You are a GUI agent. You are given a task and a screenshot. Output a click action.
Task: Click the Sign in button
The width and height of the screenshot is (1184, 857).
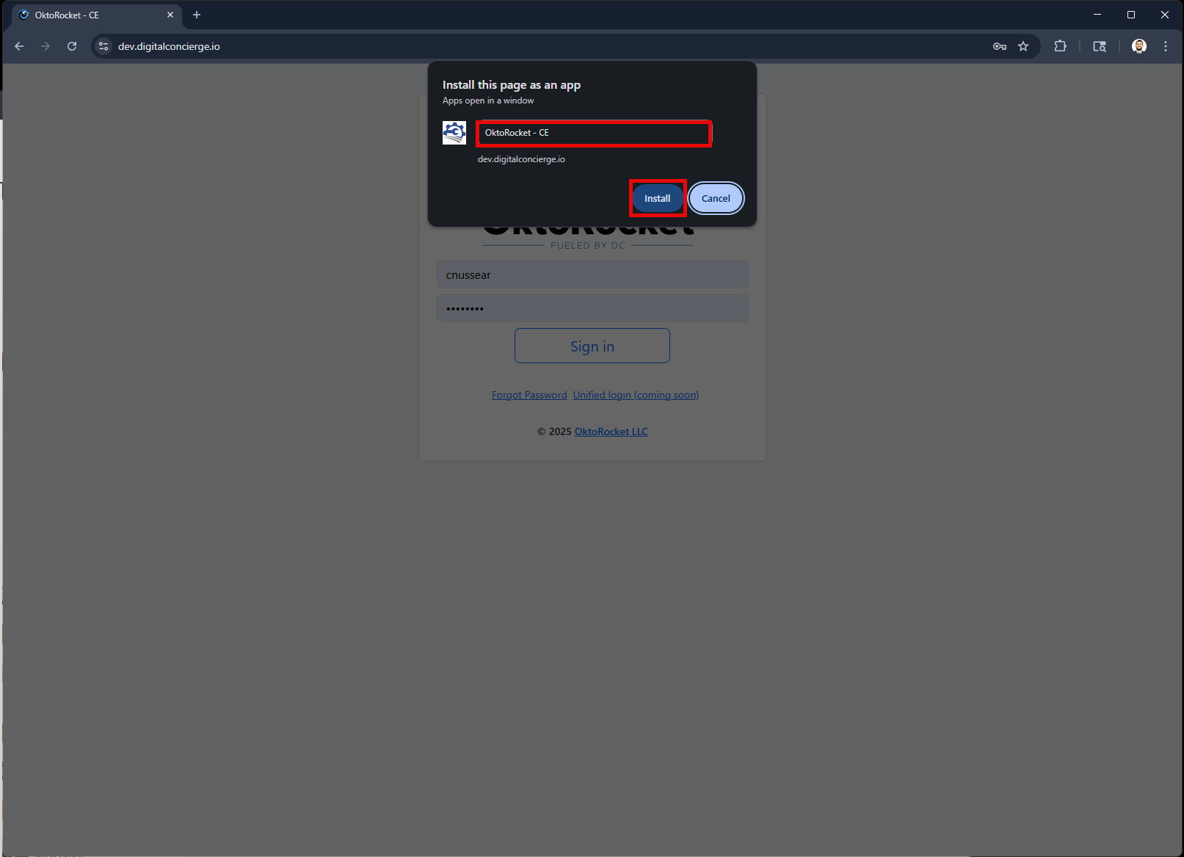tap(592, 346)
